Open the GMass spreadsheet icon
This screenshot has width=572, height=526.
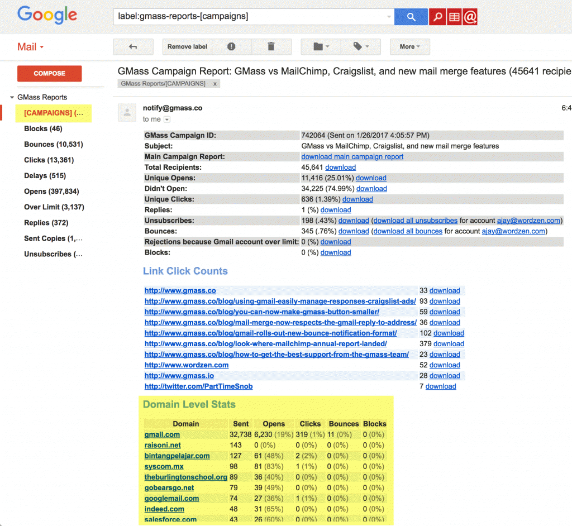pos(454,17)
